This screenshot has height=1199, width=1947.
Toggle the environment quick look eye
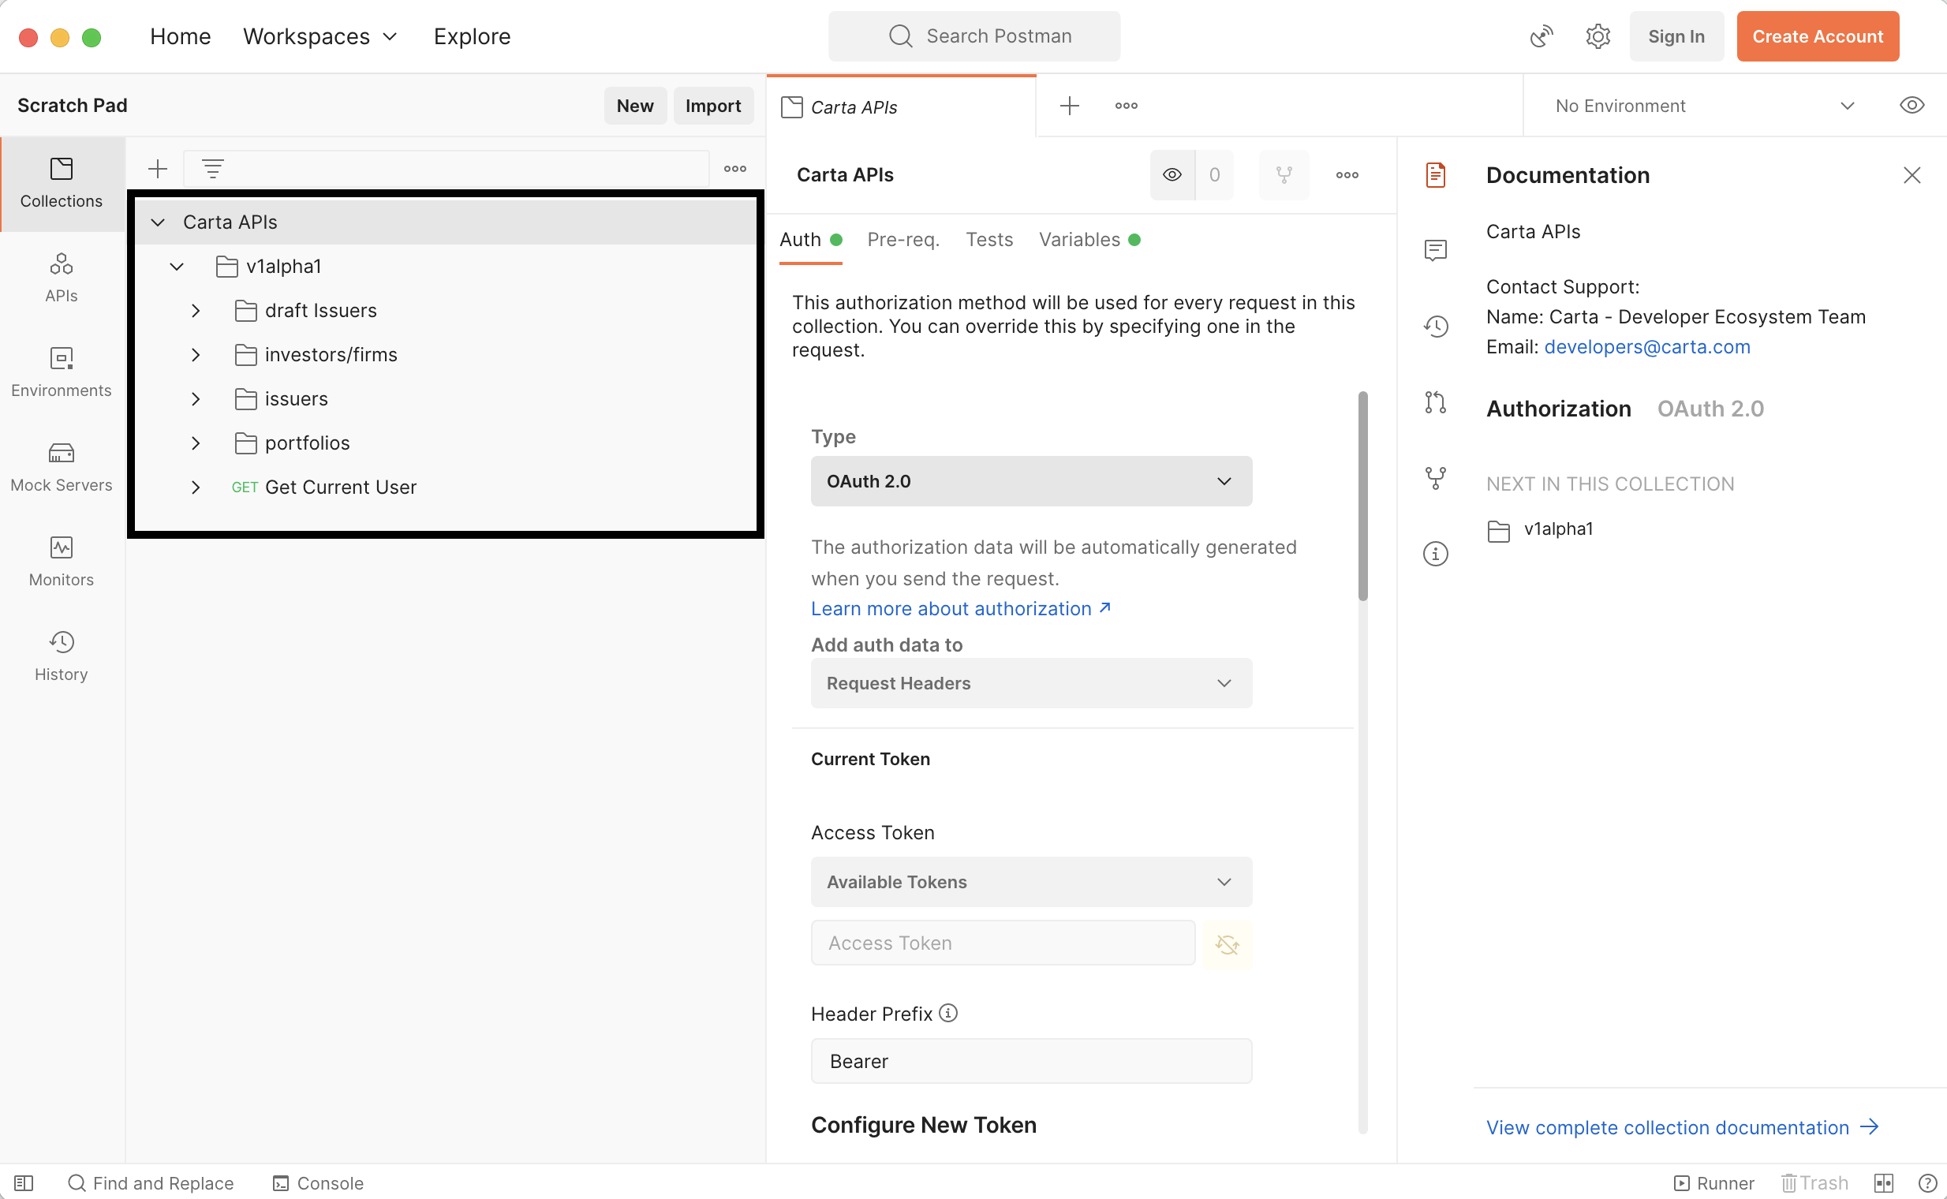[x=1911, y=106]
